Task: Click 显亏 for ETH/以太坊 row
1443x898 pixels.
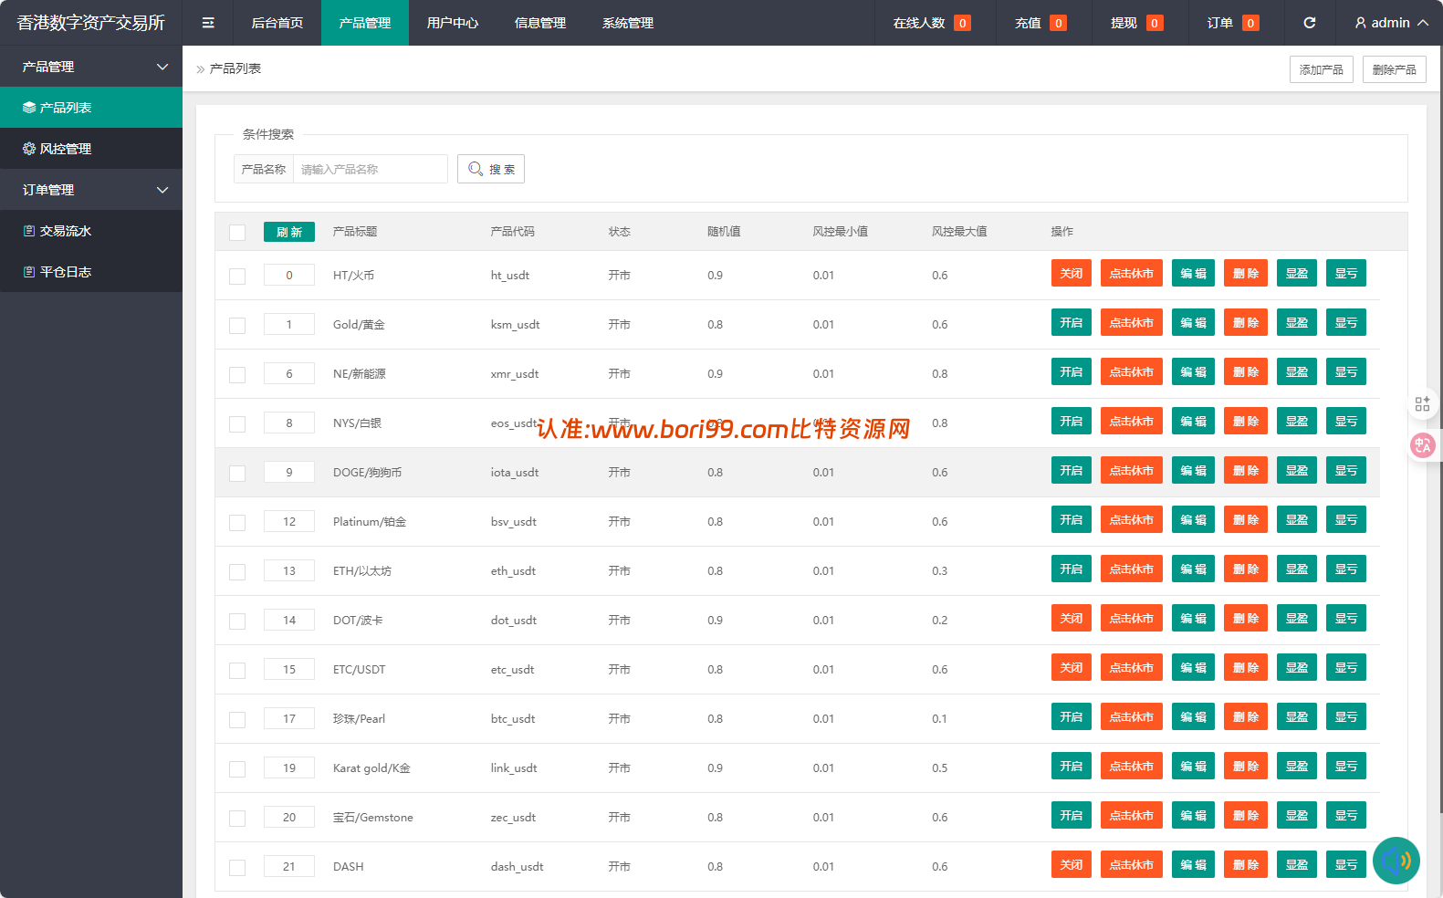Action: 1346,569
